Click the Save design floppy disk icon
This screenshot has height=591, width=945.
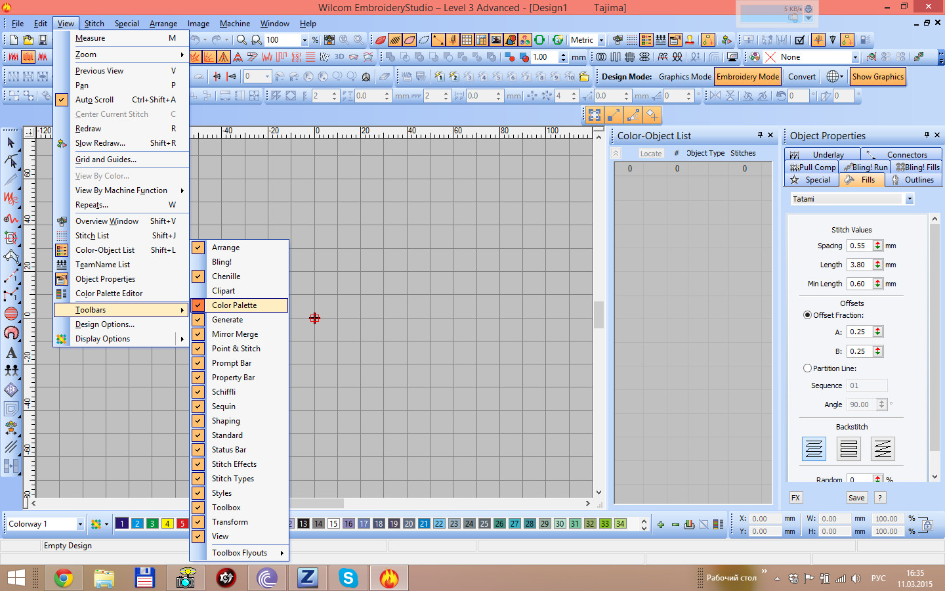point(43,40)
